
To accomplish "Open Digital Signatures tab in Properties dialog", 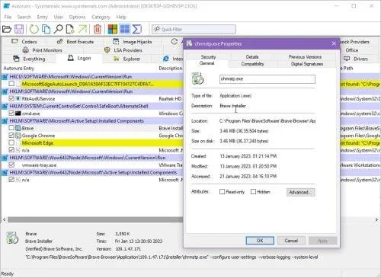I will click(307, 64).
